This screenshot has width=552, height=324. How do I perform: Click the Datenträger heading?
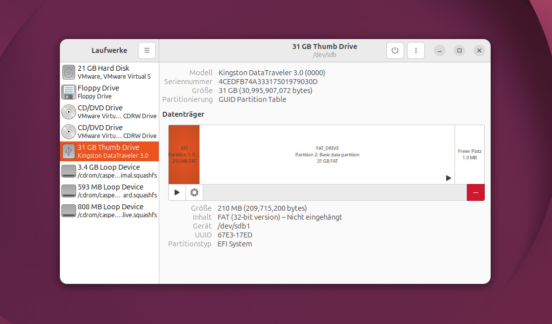pyautogui.click(x=183, y=114)
